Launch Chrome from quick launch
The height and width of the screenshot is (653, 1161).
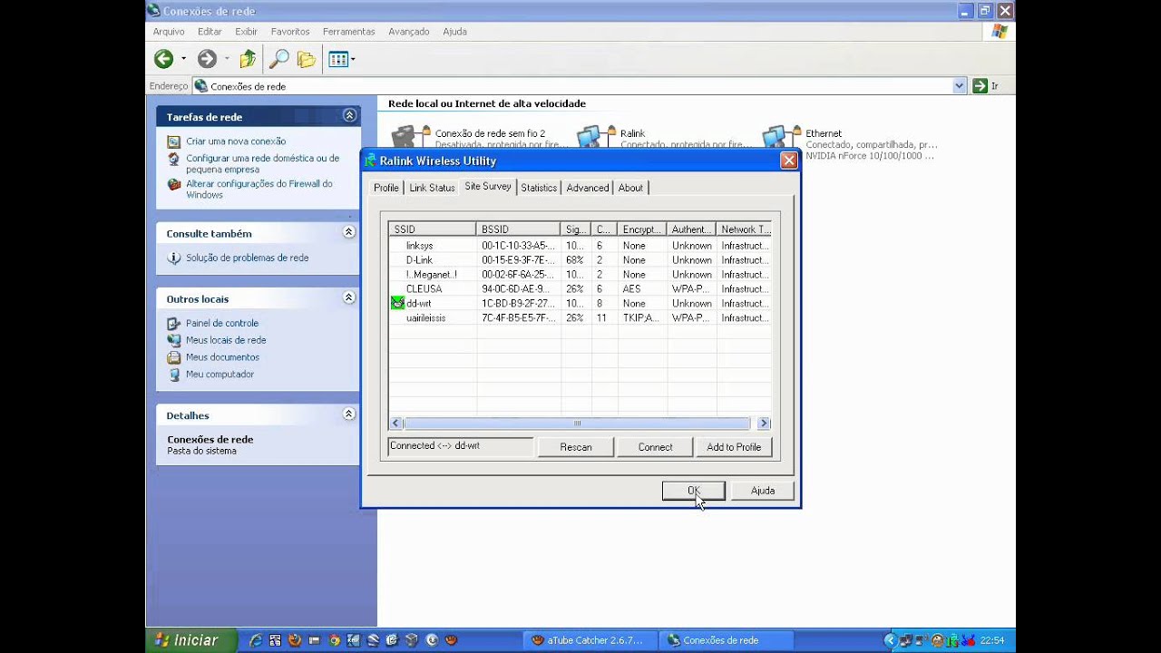click(334, 640)
